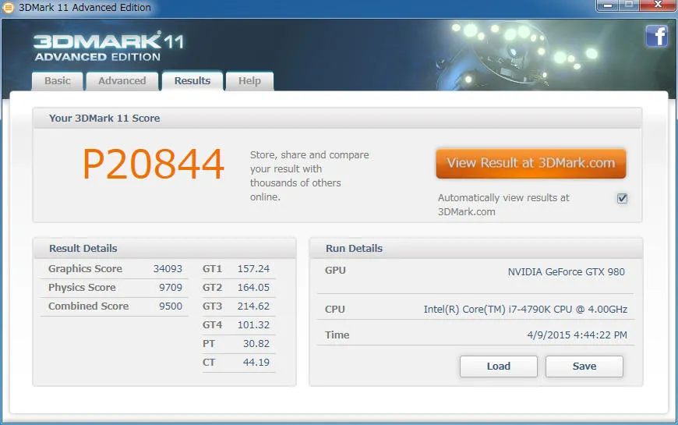The height and width of the screenshot is (425, 678).
Task: Click the Facebook share icon
Action: [656, 36]
